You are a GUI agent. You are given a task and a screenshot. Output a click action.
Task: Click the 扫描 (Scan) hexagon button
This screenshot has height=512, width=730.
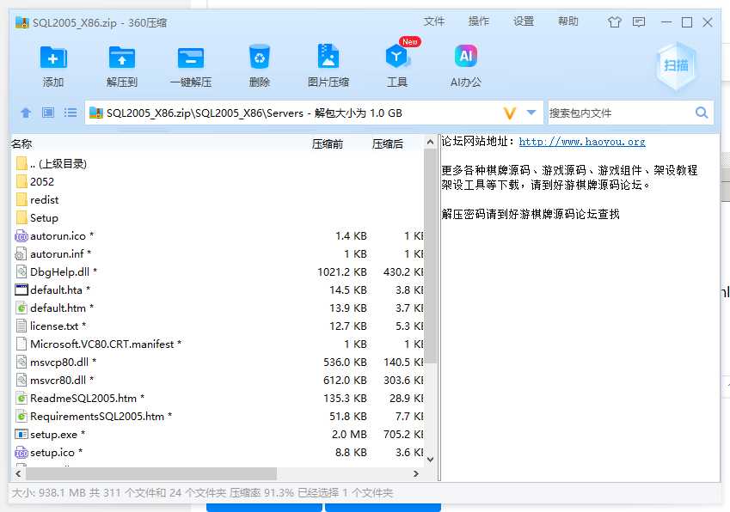point(676,65)
